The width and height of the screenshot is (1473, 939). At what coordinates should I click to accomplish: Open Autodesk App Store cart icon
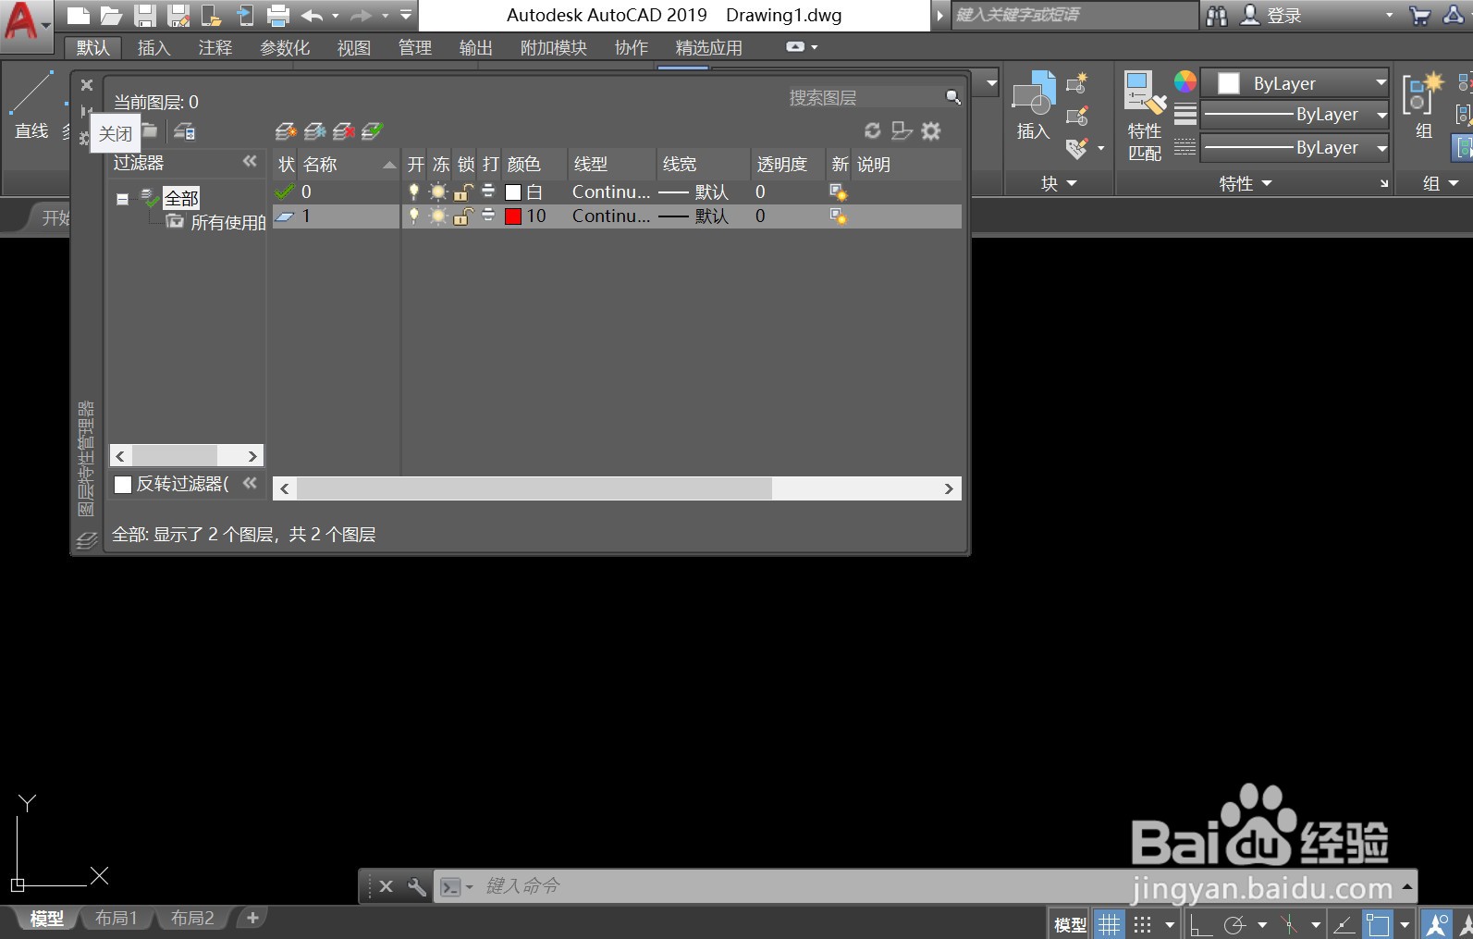pos(1420,15)
